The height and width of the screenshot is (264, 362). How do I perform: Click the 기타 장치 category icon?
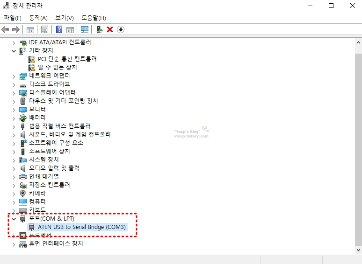(x=22, y=51)
